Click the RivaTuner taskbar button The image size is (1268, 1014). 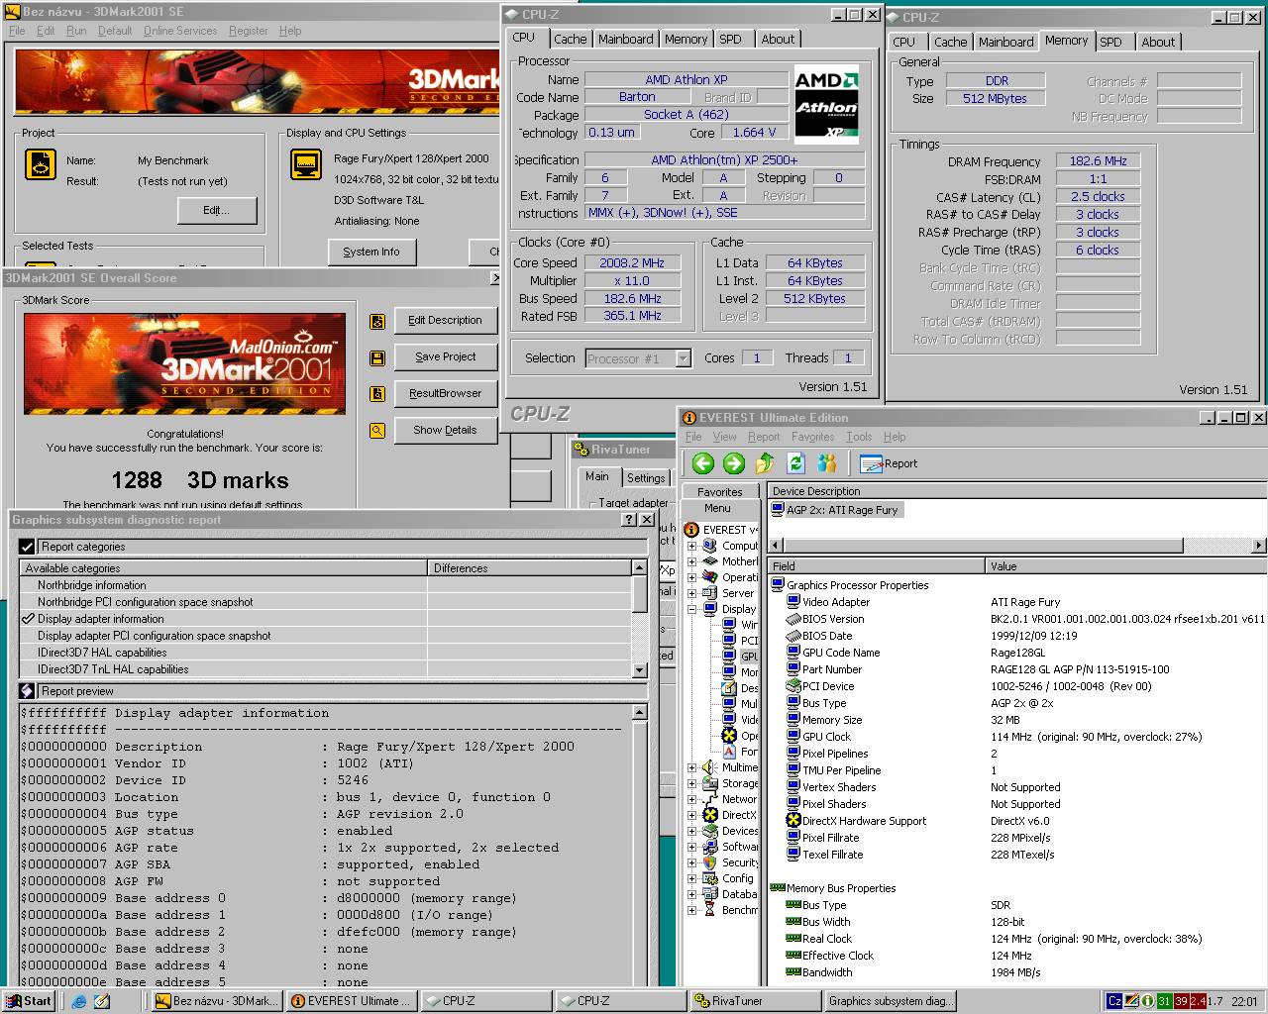pos(756,1001)
